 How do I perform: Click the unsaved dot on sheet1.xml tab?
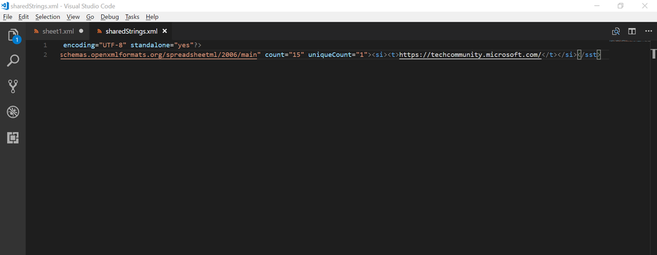82,31
